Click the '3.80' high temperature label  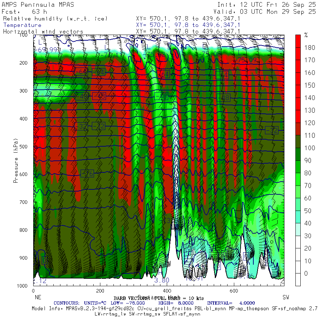pyautogui.click(x=161, y=280)
